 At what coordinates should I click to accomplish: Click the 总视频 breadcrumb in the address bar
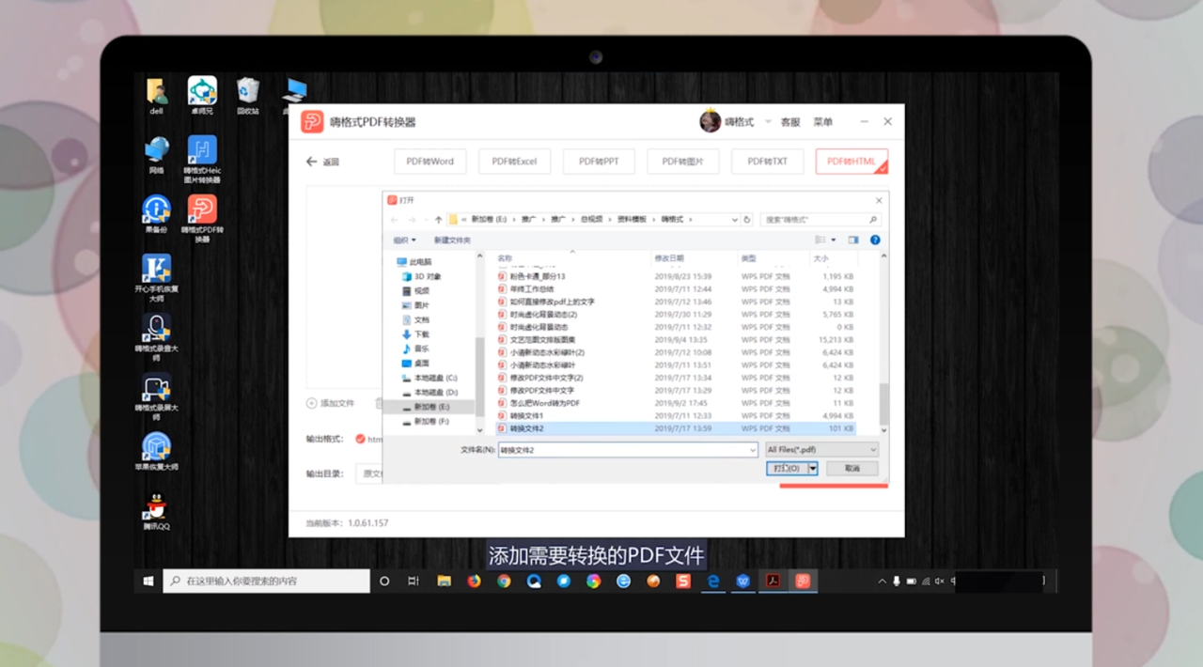click(591, 219)
